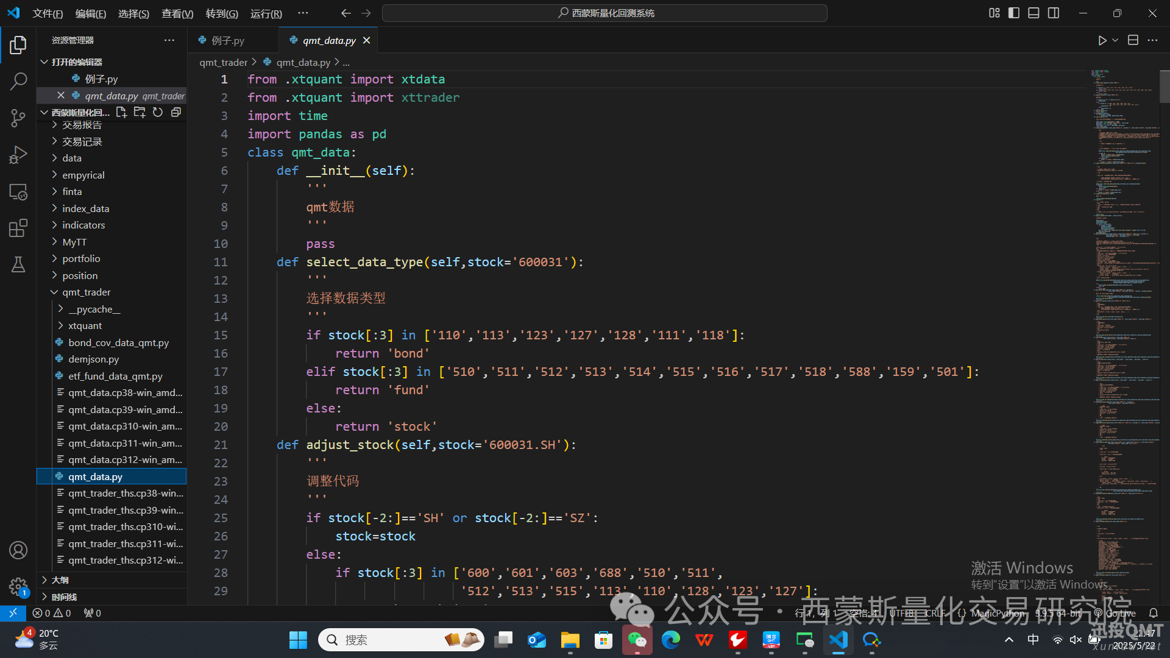The width and height of the screenshot is (1170, 658).
Task: Split the editor to the right
Action: 1133,40
